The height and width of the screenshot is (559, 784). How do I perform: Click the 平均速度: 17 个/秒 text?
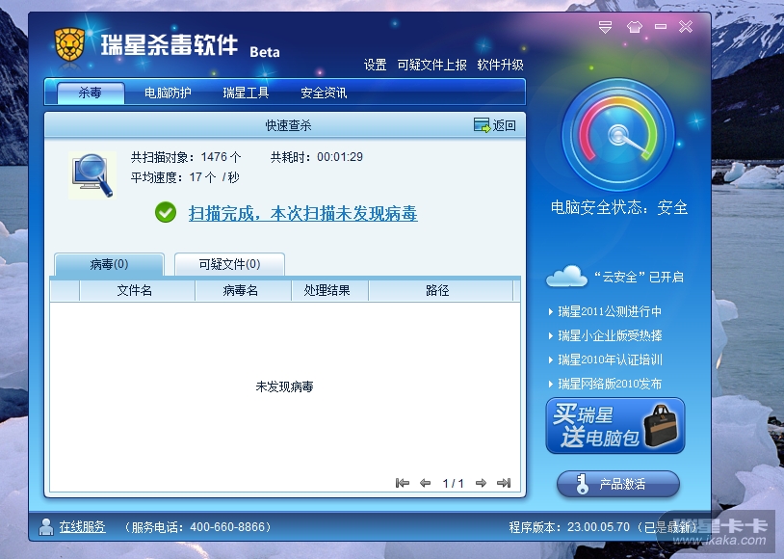pyautogui.click(x=185, y=177)
